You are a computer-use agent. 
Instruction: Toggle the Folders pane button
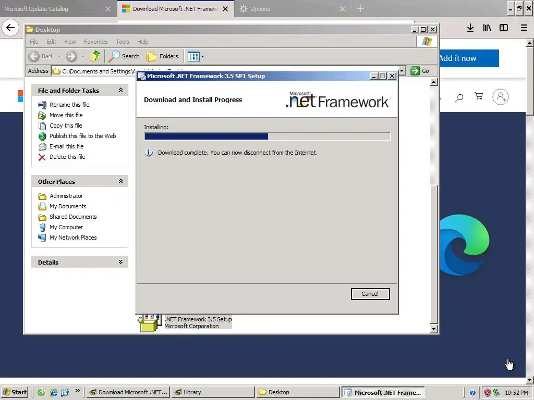point(162,56)
